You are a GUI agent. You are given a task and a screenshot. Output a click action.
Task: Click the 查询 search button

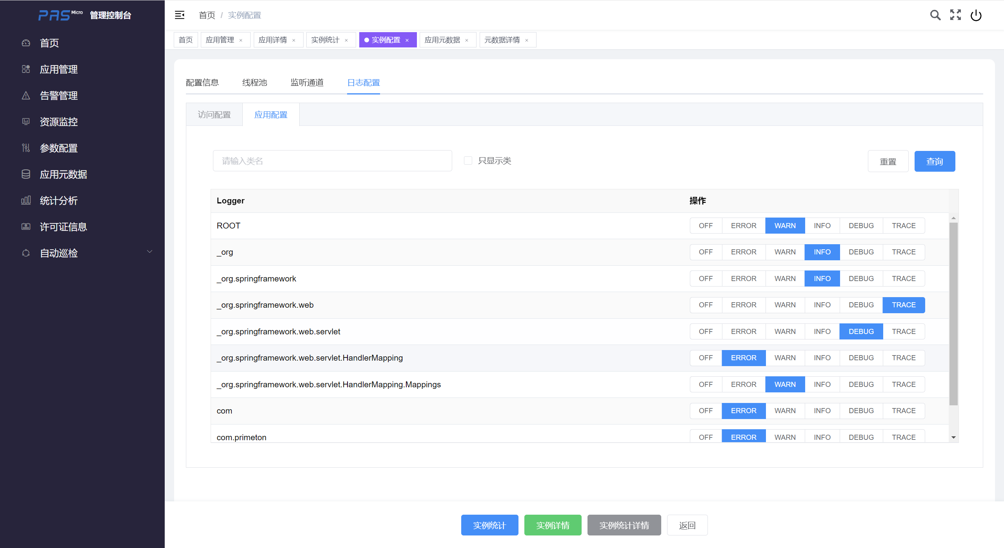pyautogui.click(x=934, y=161)
